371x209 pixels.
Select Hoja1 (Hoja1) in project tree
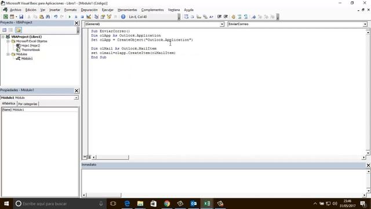[x=31, y=45]
